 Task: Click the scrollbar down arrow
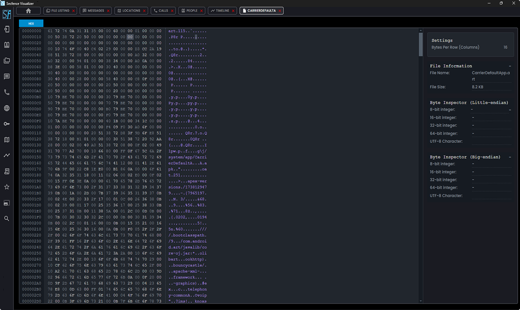click(x=421, y=301)
